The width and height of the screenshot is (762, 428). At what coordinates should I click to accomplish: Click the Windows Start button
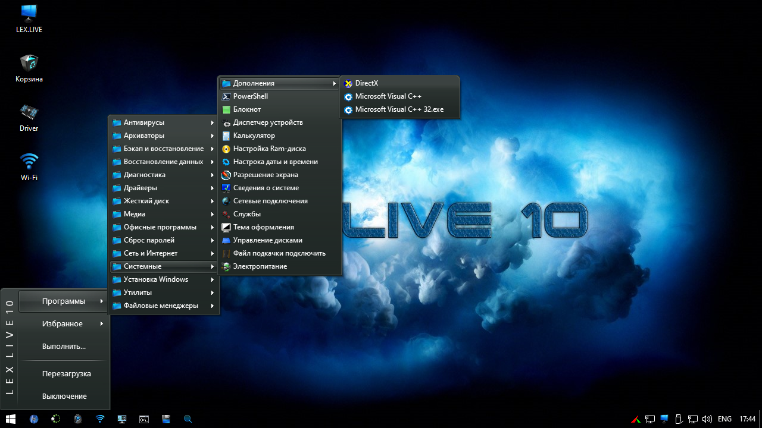(x=11, y=419)
